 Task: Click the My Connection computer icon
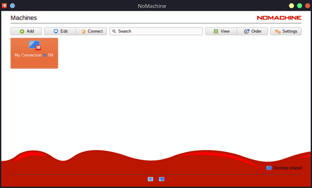(35, 45)
